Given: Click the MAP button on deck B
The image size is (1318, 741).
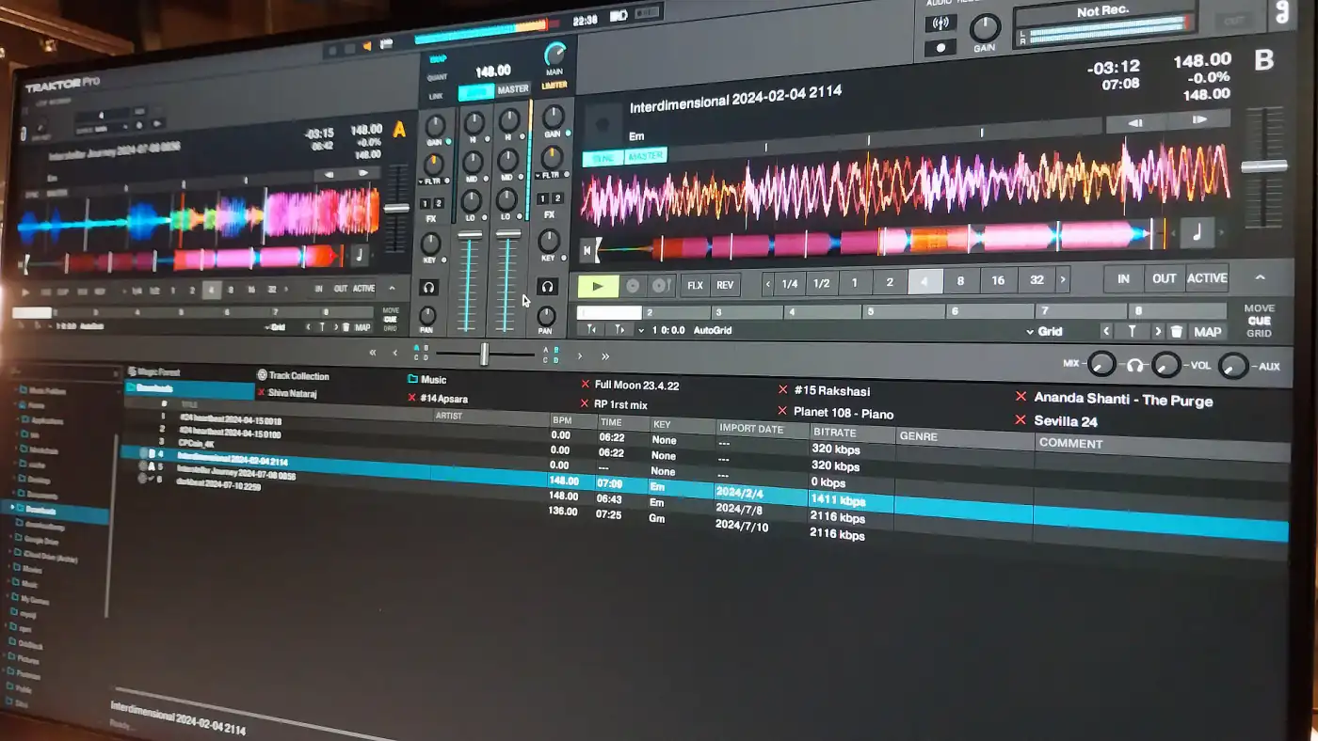Looking at the screenshot, I should (1207, 331).
